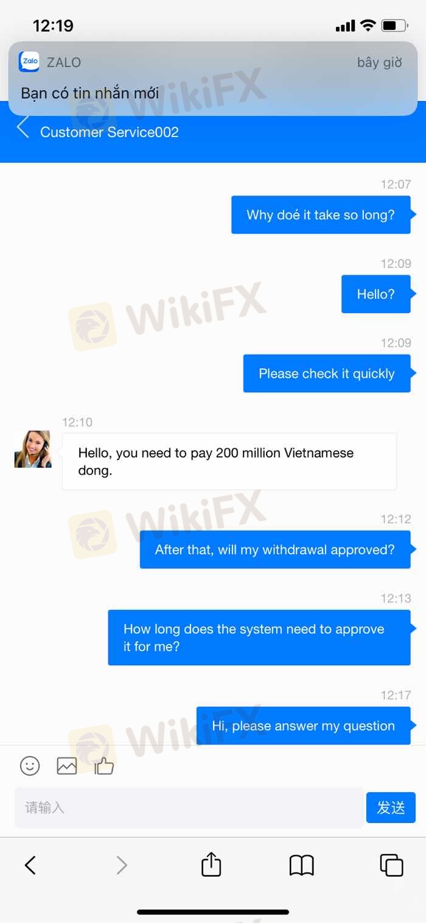Tap the 'Please check it quickly' bubble

click(327, 373)
